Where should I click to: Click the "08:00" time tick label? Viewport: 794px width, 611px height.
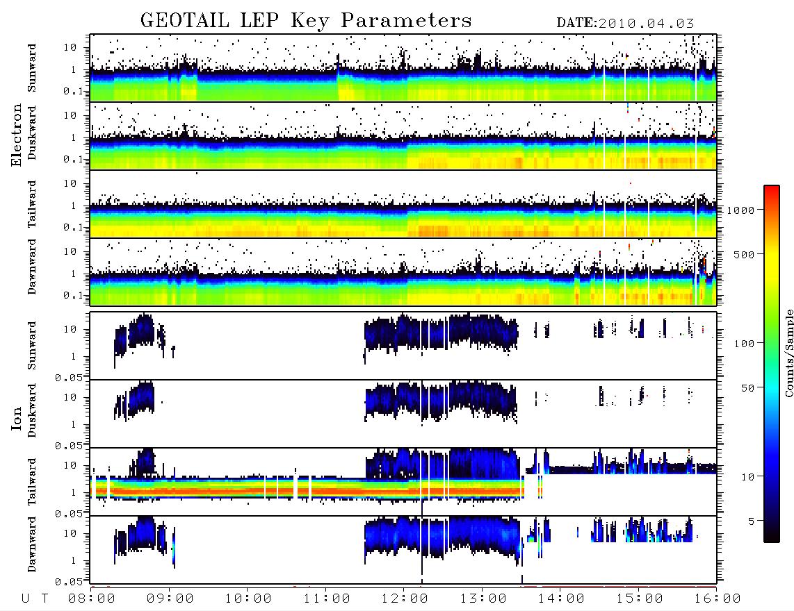tap(92, 599)
